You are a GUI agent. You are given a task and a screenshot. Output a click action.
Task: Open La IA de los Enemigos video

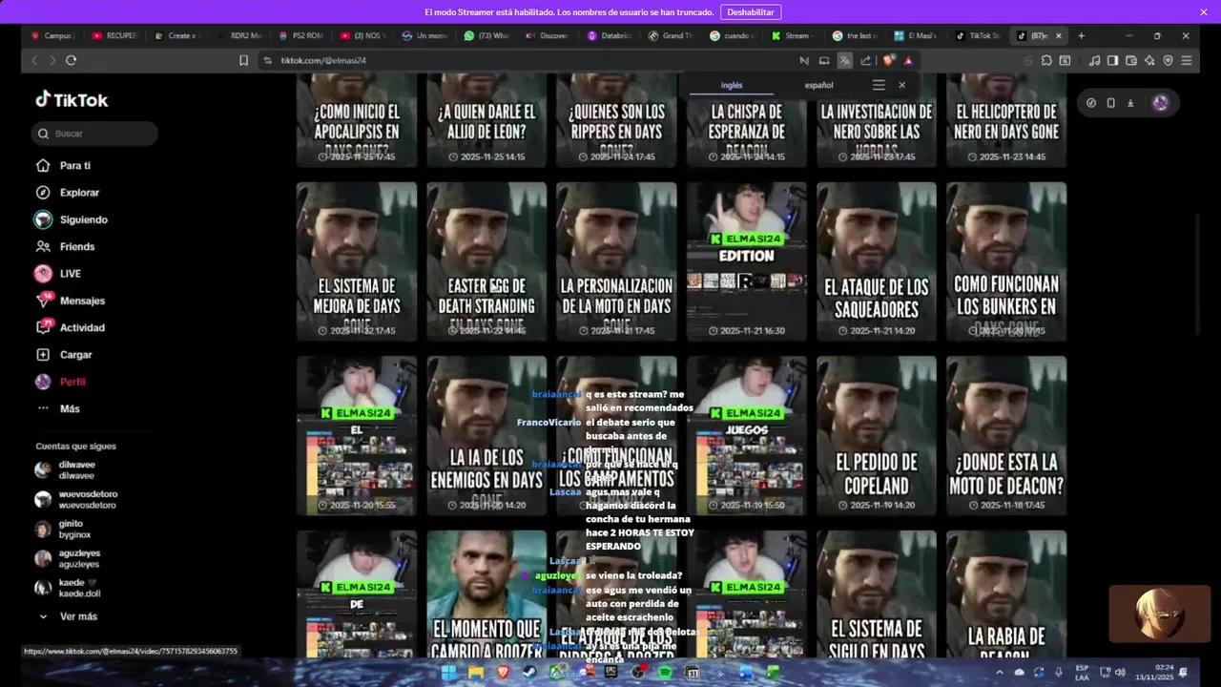coord(486,436)
